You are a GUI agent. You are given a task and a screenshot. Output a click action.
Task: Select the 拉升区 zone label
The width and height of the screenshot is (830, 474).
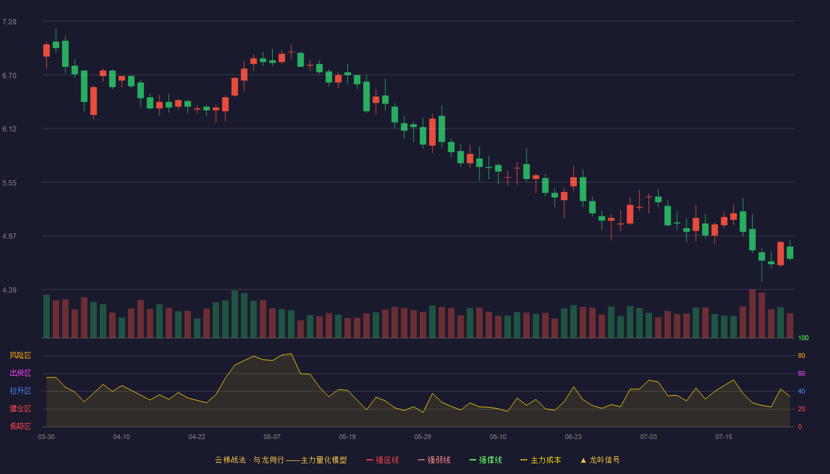coord(20,391)
